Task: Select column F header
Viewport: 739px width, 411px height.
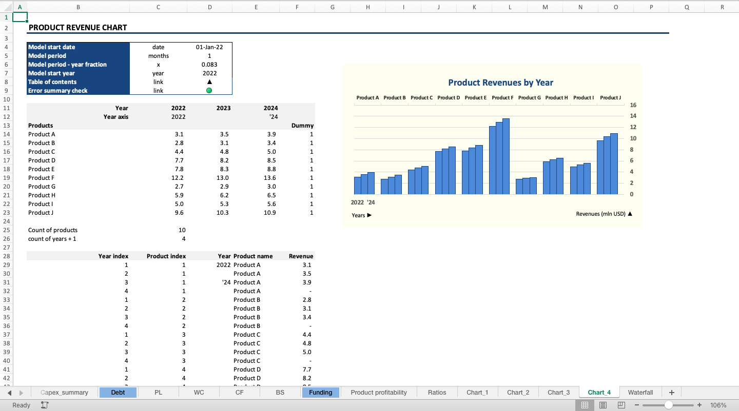Action: 297,7
